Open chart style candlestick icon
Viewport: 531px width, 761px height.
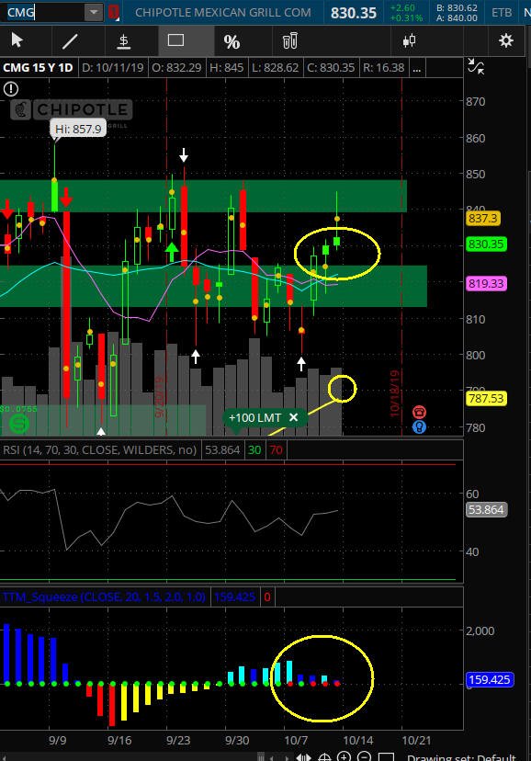coord(410,40)
